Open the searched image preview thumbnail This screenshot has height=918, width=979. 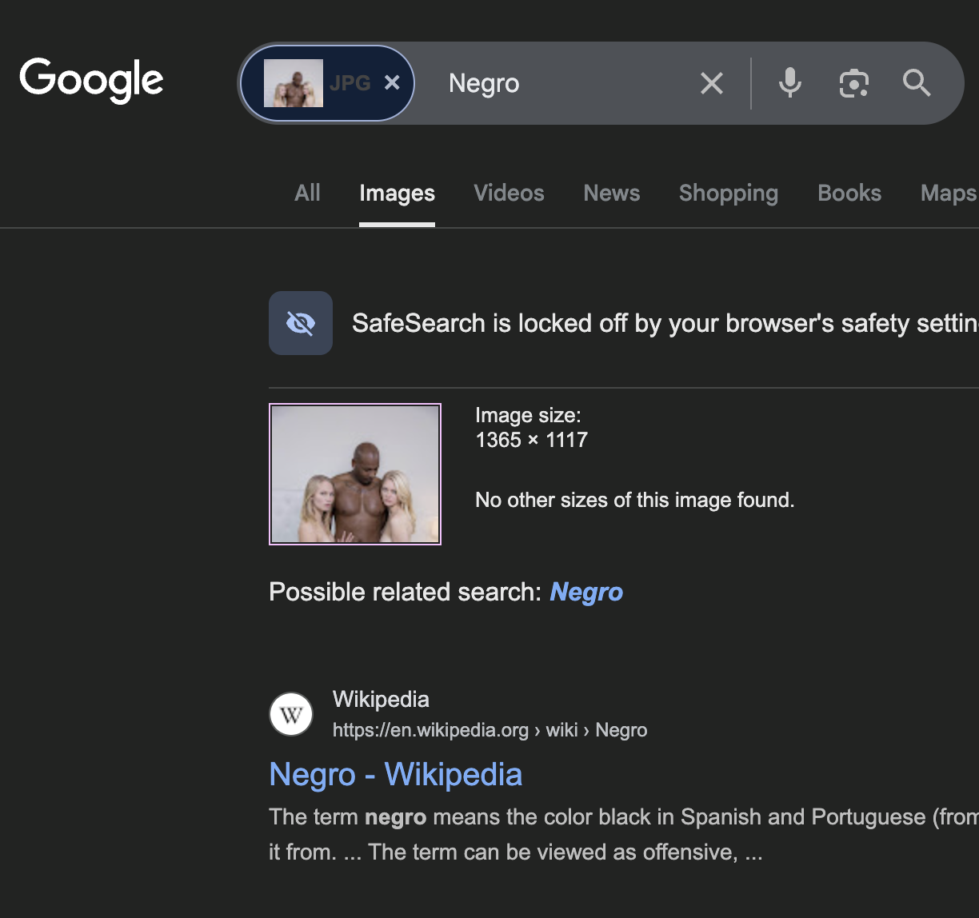[x=355, y=474]
